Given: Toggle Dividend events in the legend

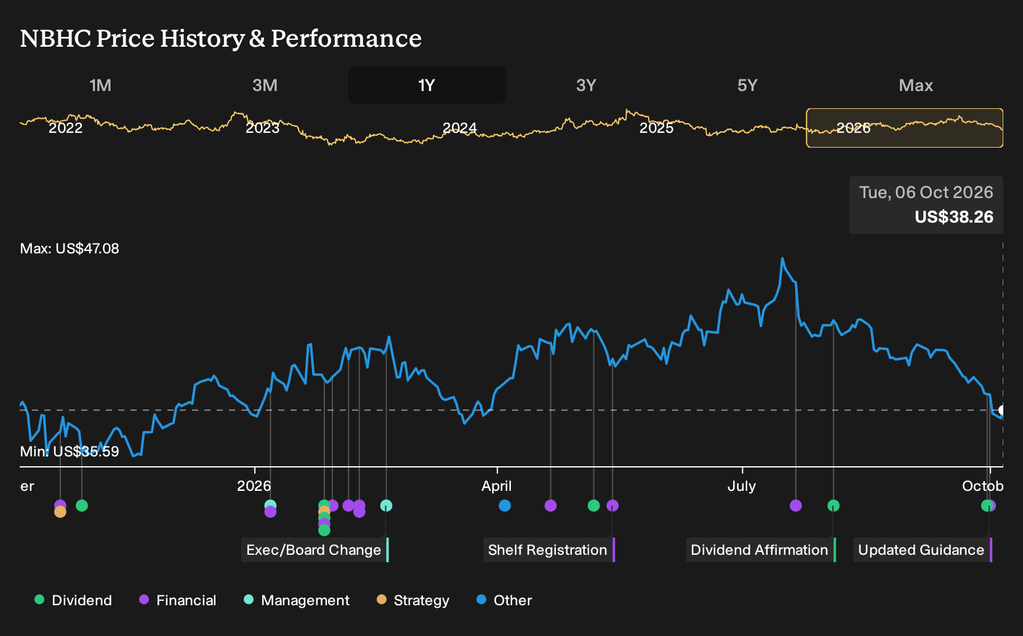Looking at the screenshot, I should click(x=73, y=600).
